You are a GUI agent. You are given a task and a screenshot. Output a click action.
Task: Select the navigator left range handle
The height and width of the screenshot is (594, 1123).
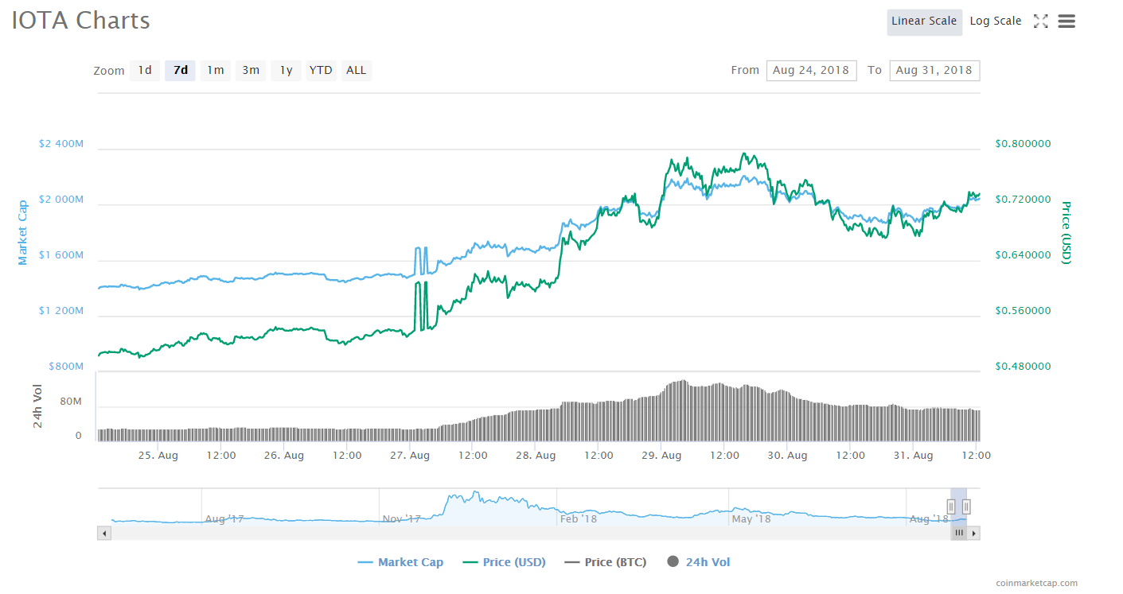pos(951,507)
